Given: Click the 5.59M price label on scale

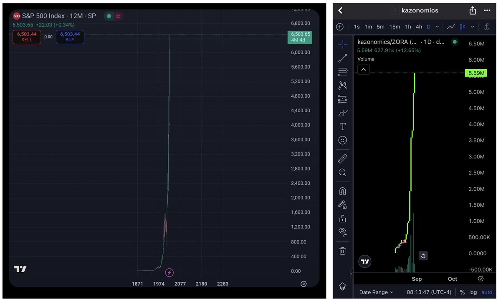Looking at the screenshot, I should pyautogui.click(x=476, y=73).
